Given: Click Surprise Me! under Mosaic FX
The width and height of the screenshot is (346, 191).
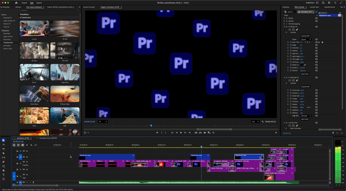Looking at the screenshot, I should 305,36.
